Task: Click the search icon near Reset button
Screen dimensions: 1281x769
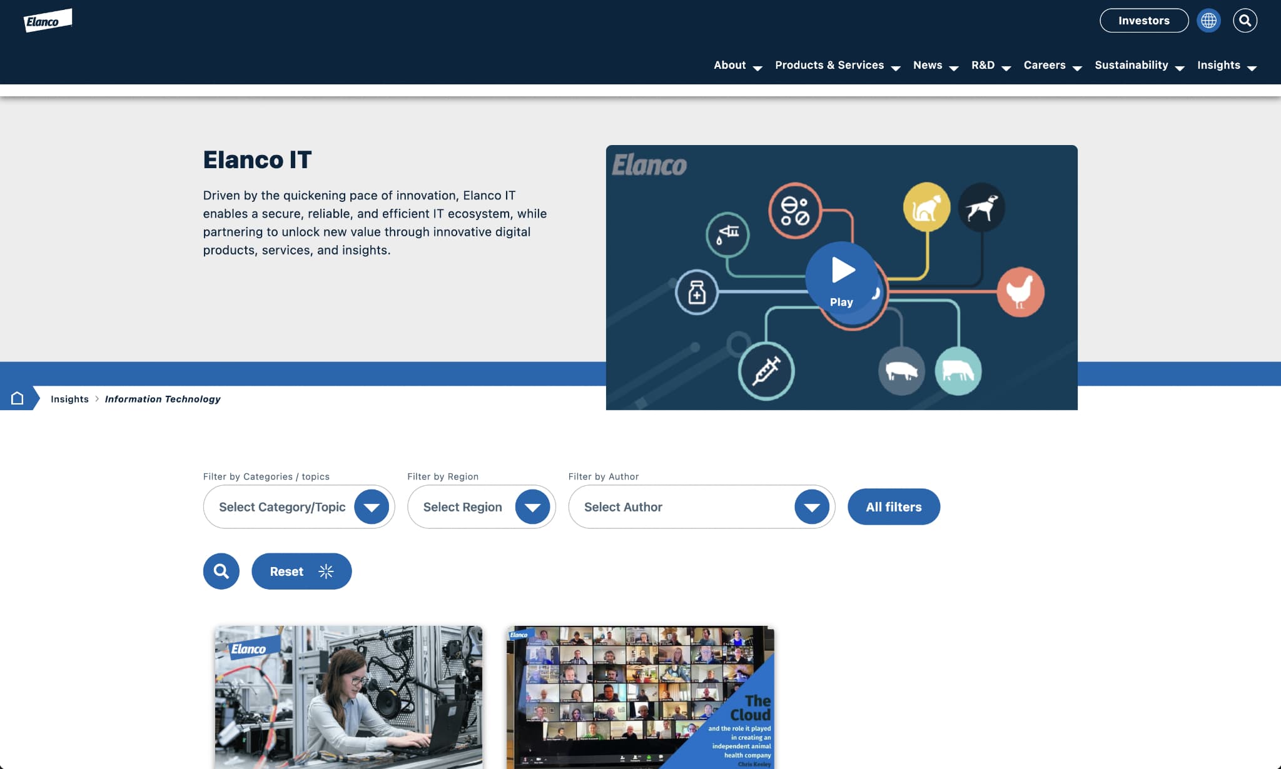Action: [221, 571]
